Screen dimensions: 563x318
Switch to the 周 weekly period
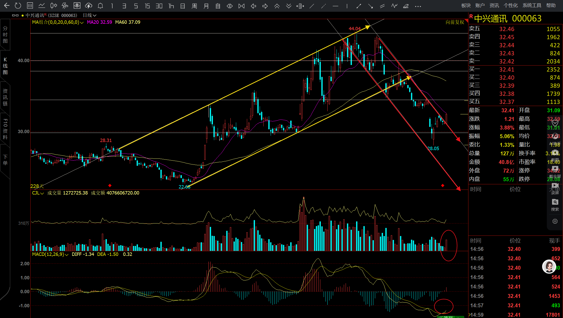tap(194, 6)
